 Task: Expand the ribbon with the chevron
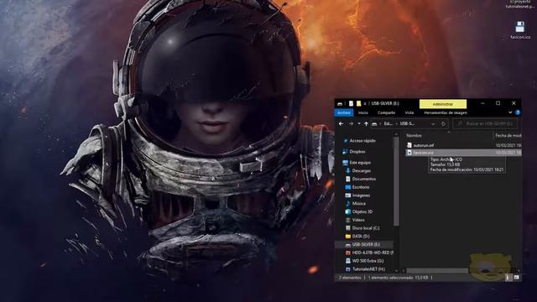click(510, 112)
